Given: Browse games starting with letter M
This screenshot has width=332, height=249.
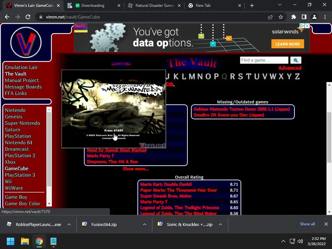Looking at the screenshot, I should [x=192, y=77].
